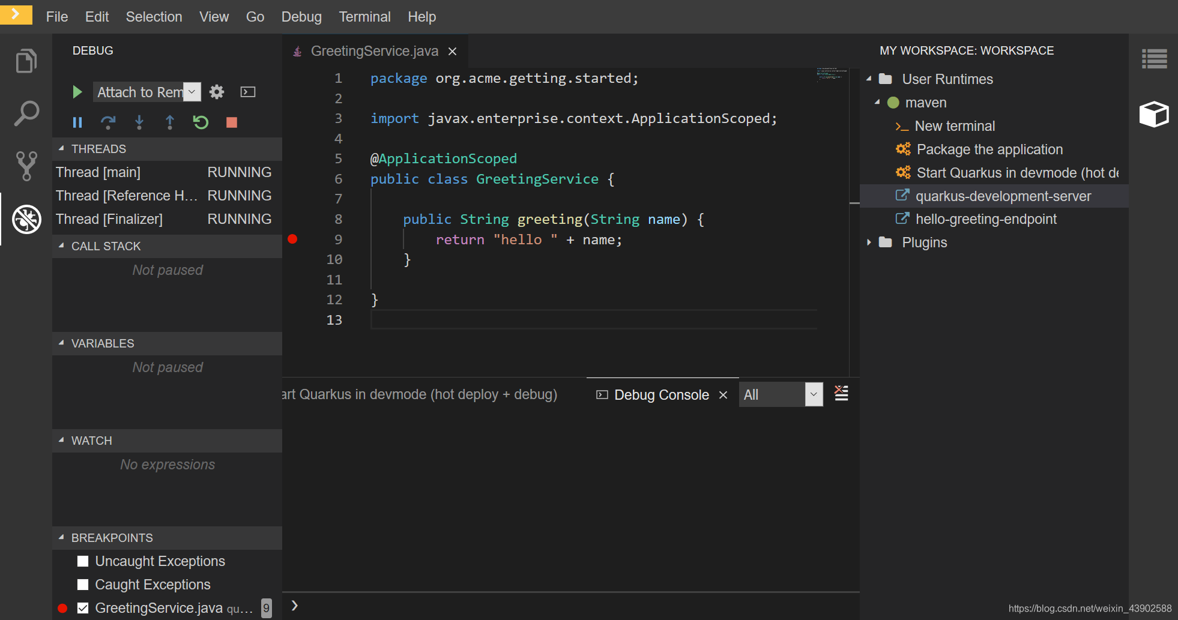
Task: Open launch configuration gear icon
Action: (217, 92)
